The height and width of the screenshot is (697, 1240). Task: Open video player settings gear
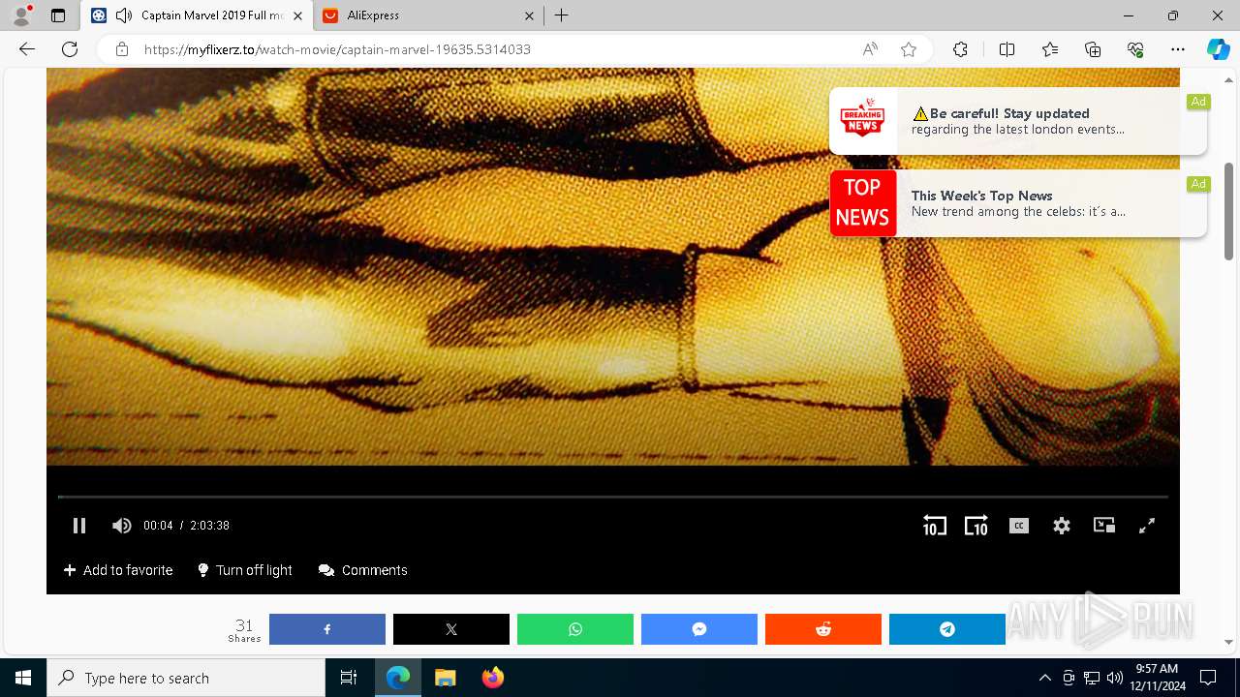coord(1062,526)
